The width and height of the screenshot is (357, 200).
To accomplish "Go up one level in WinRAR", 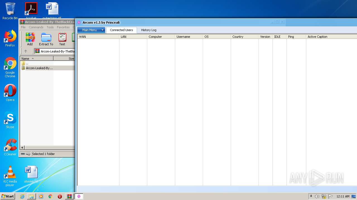I will click(x=26, y=51).
